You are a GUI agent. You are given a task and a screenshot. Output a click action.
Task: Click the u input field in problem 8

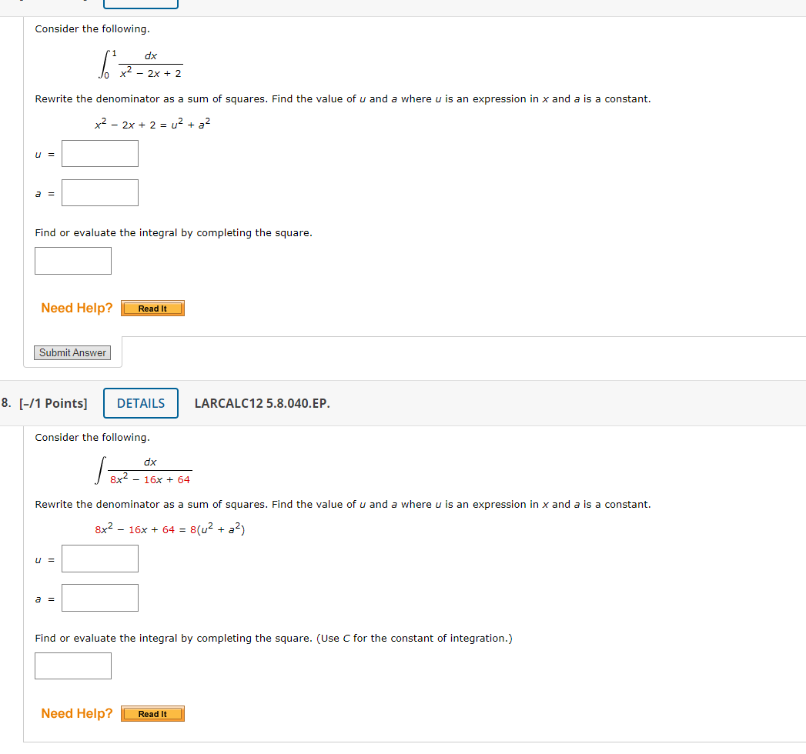[x=100, y=559]
